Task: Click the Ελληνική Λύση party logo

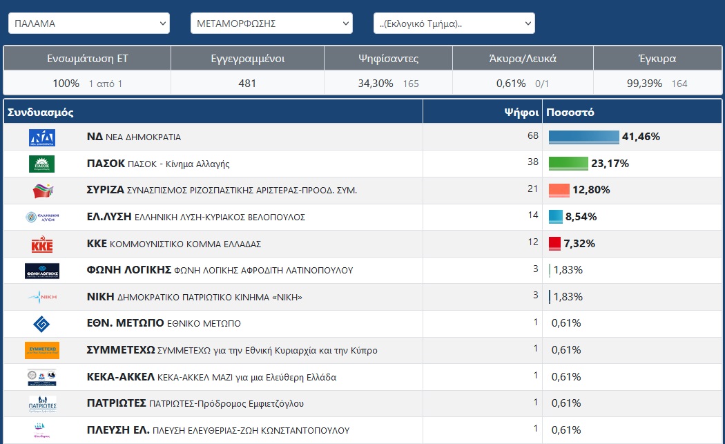Action: pos(42,217)
